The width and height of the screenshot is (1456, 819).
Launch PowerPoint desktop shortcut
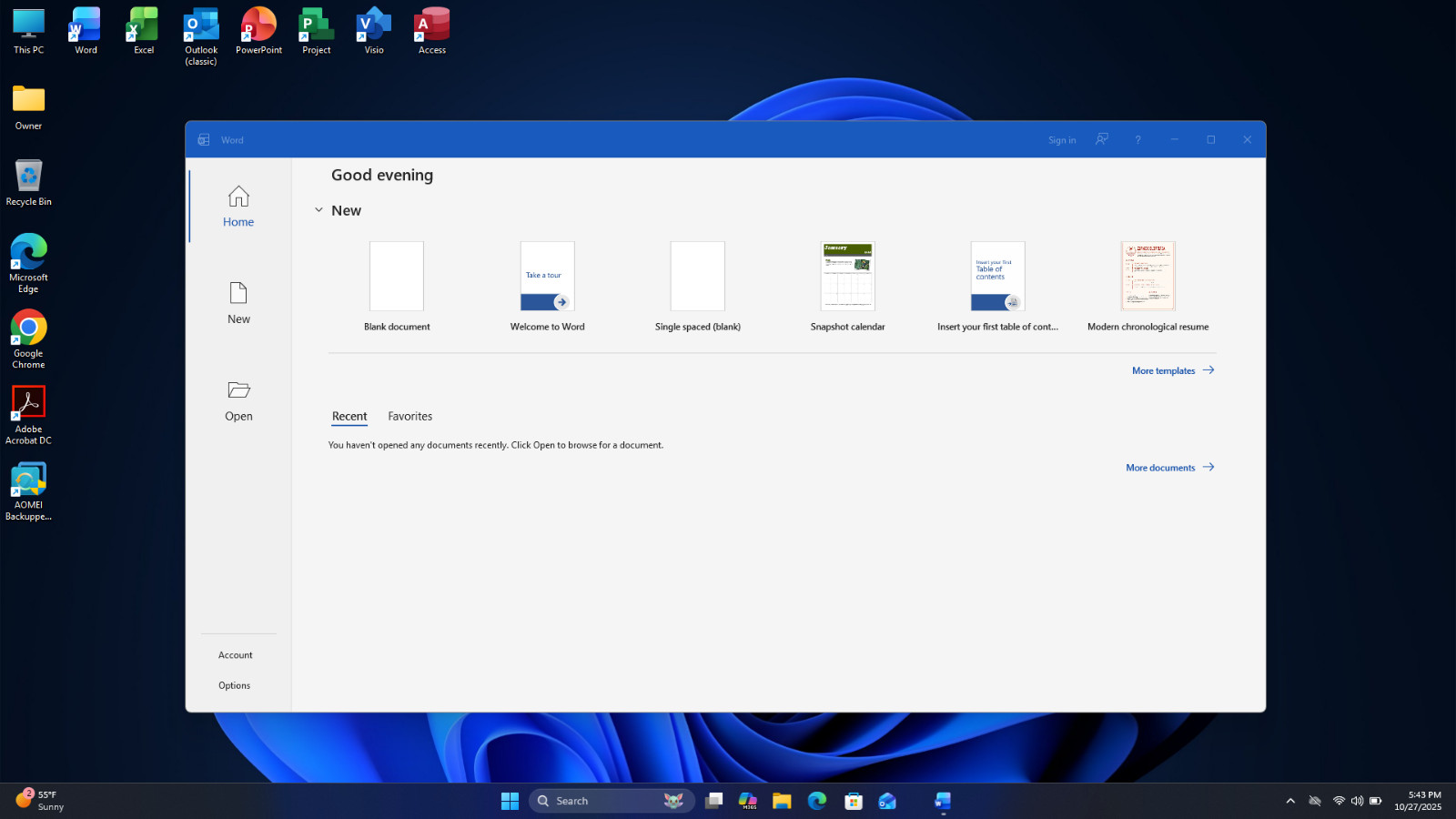click(x=258, y=32)
